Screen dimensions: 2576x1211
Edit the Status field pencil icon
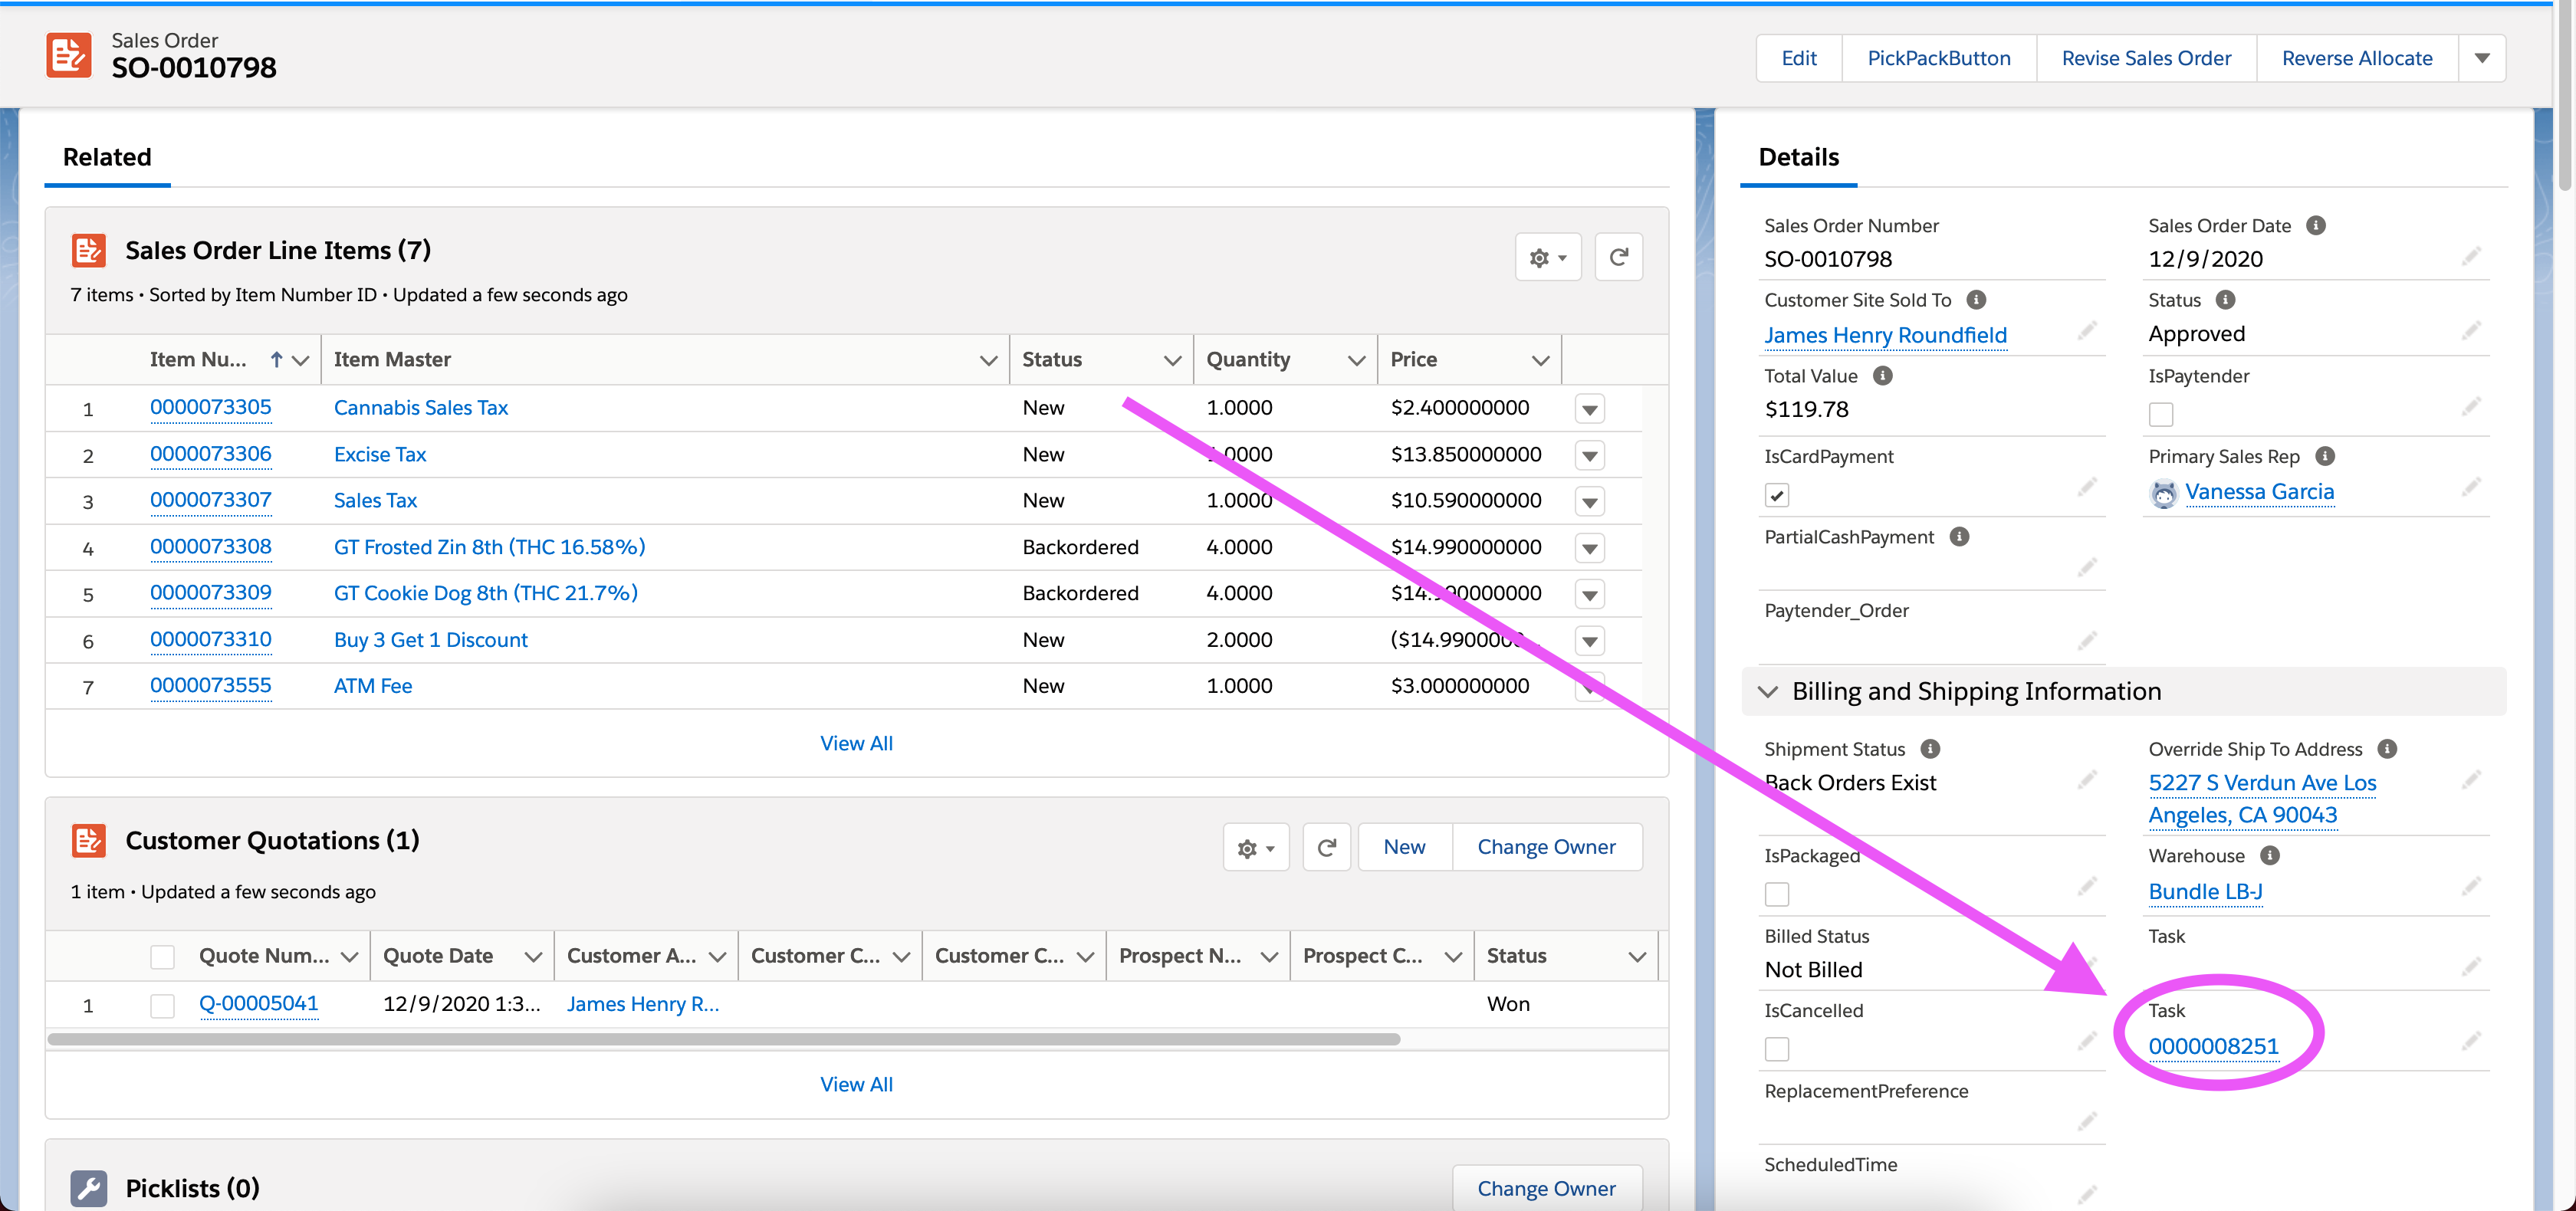click(2471, 331)
